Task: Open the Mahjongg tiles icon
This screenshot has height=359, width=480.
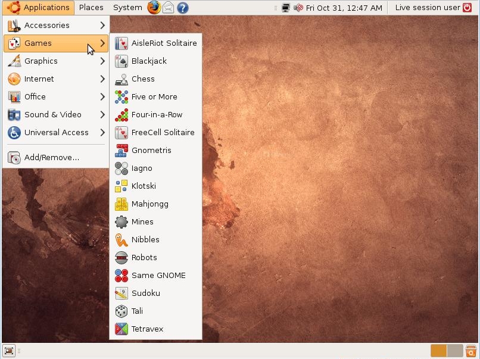Action: click(121, 204)
